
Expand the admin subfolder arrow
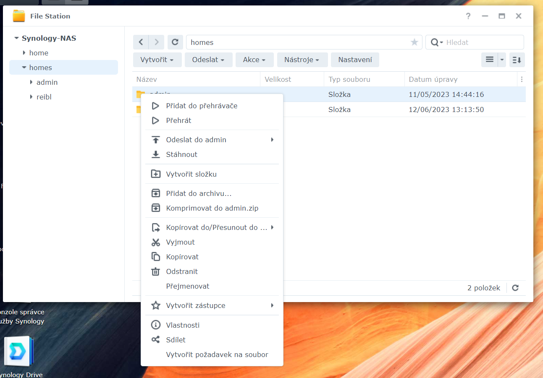31,82
